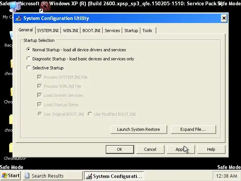Click Launch System Restore button

(x=139, y=129)
